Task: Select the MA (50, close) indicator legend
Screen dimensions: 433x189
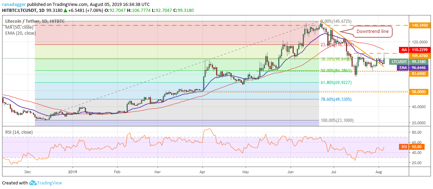Action: click(20, 28)
